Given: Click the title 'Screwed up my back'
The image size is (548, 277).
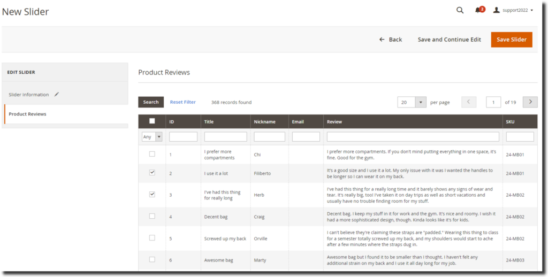Looking at the screenshot, I should [225, 238].
